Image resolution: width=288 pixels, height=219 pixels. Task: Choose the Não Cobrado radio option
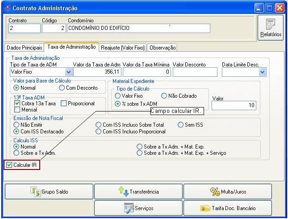[164, 95]
